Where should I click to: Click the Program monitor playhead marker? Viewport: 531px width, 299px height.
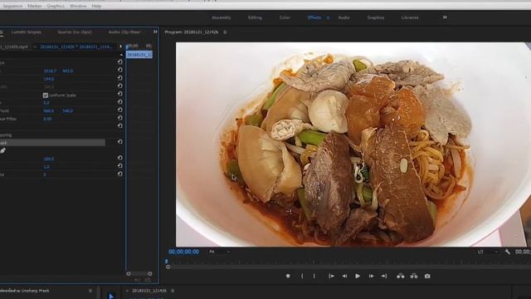pyautogui.click(x=166, y=262)
